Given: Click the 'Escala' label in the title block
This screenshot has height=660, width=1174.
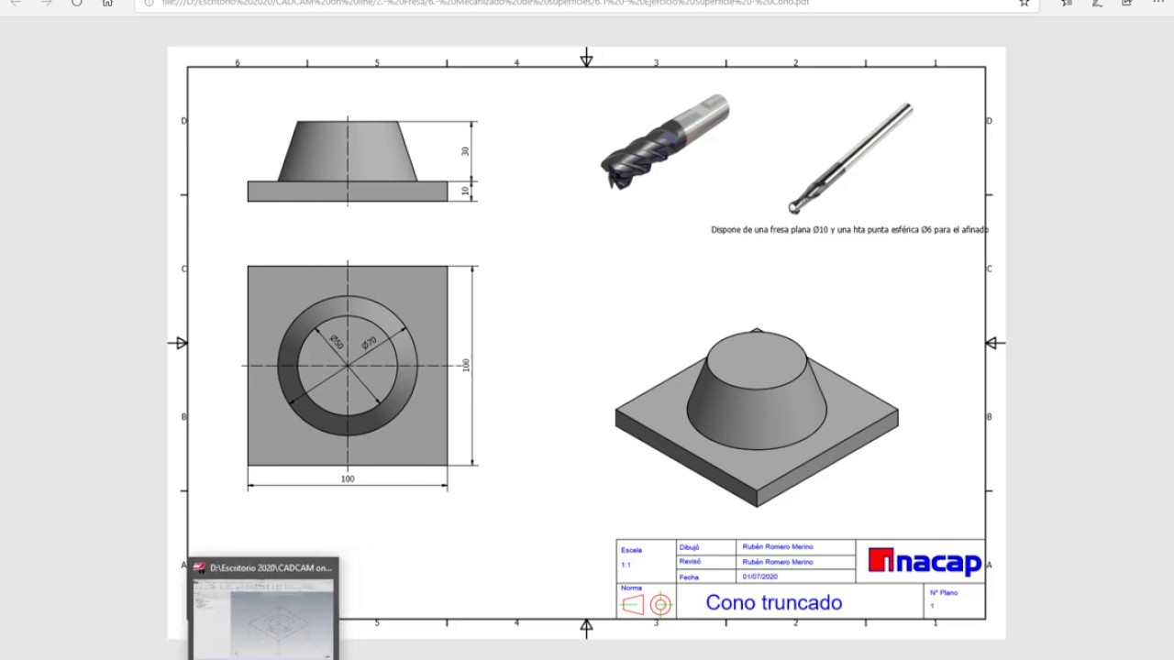Looking at the screenshot, I should click(x=631, y=550).
